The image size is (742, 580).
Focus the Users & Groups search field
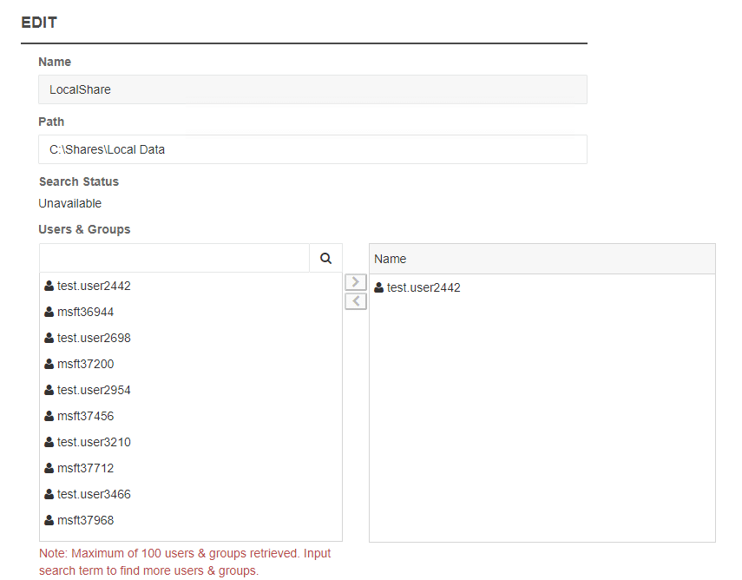coord(174,258)
